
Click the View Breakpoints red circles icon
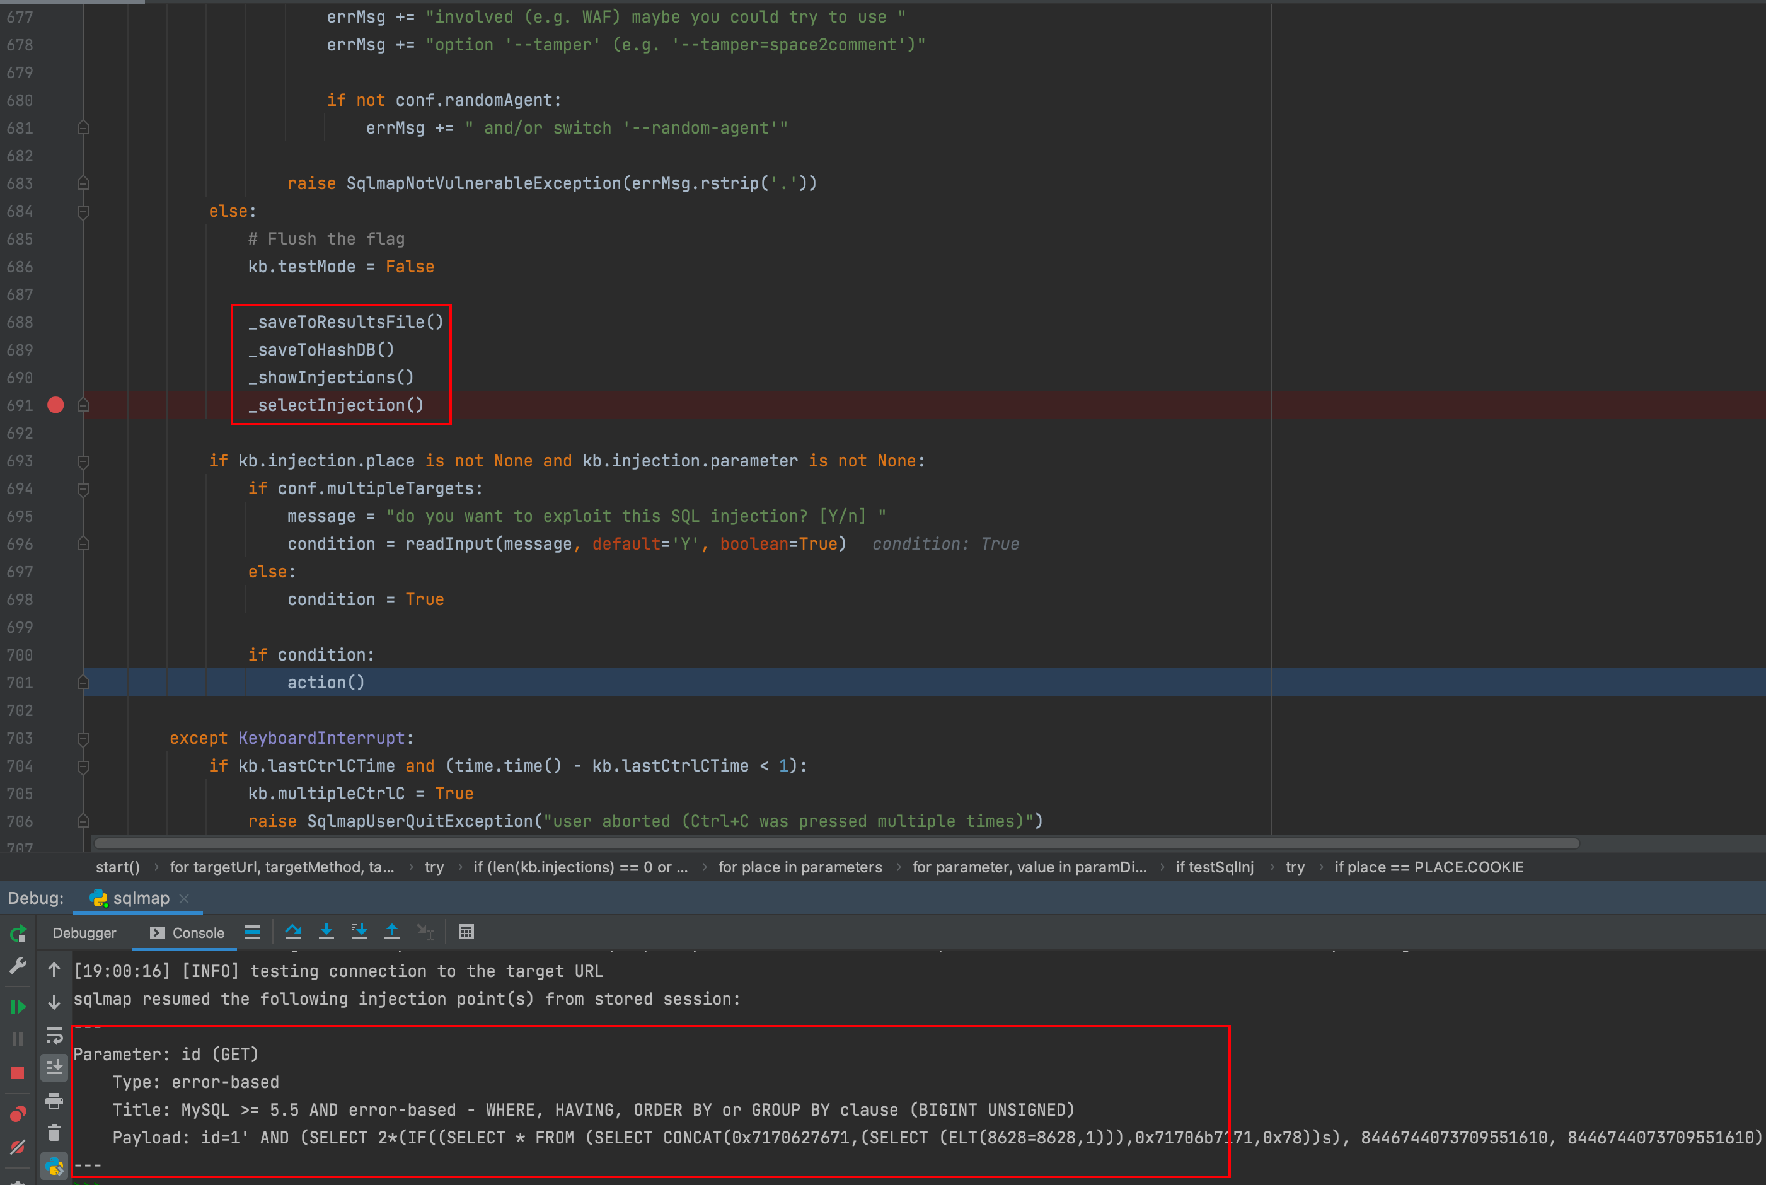coord(18,1114)
